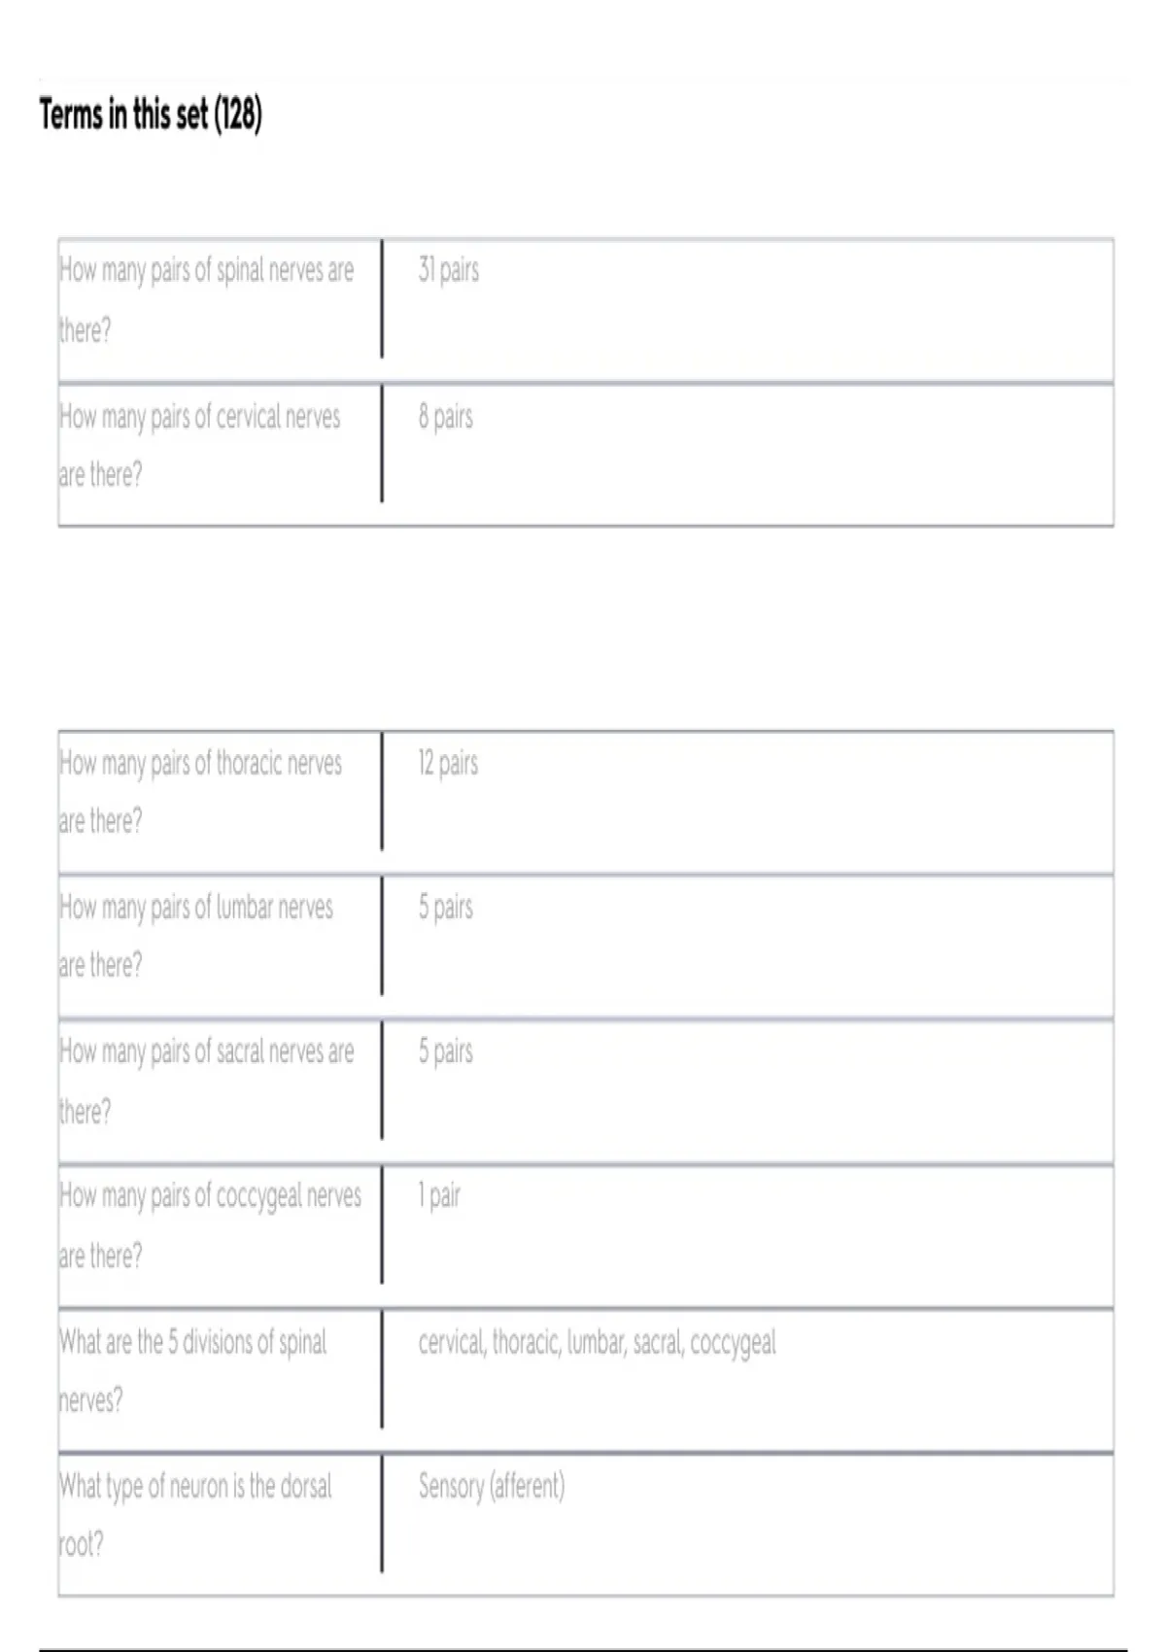
Task: Click the vertical divider in the coccygeal nerves card
Action: 382,1224
